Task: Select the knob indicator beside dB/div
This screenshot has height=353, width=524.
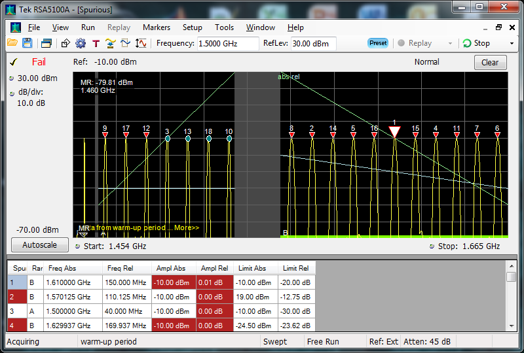Action: click(11, 93)
